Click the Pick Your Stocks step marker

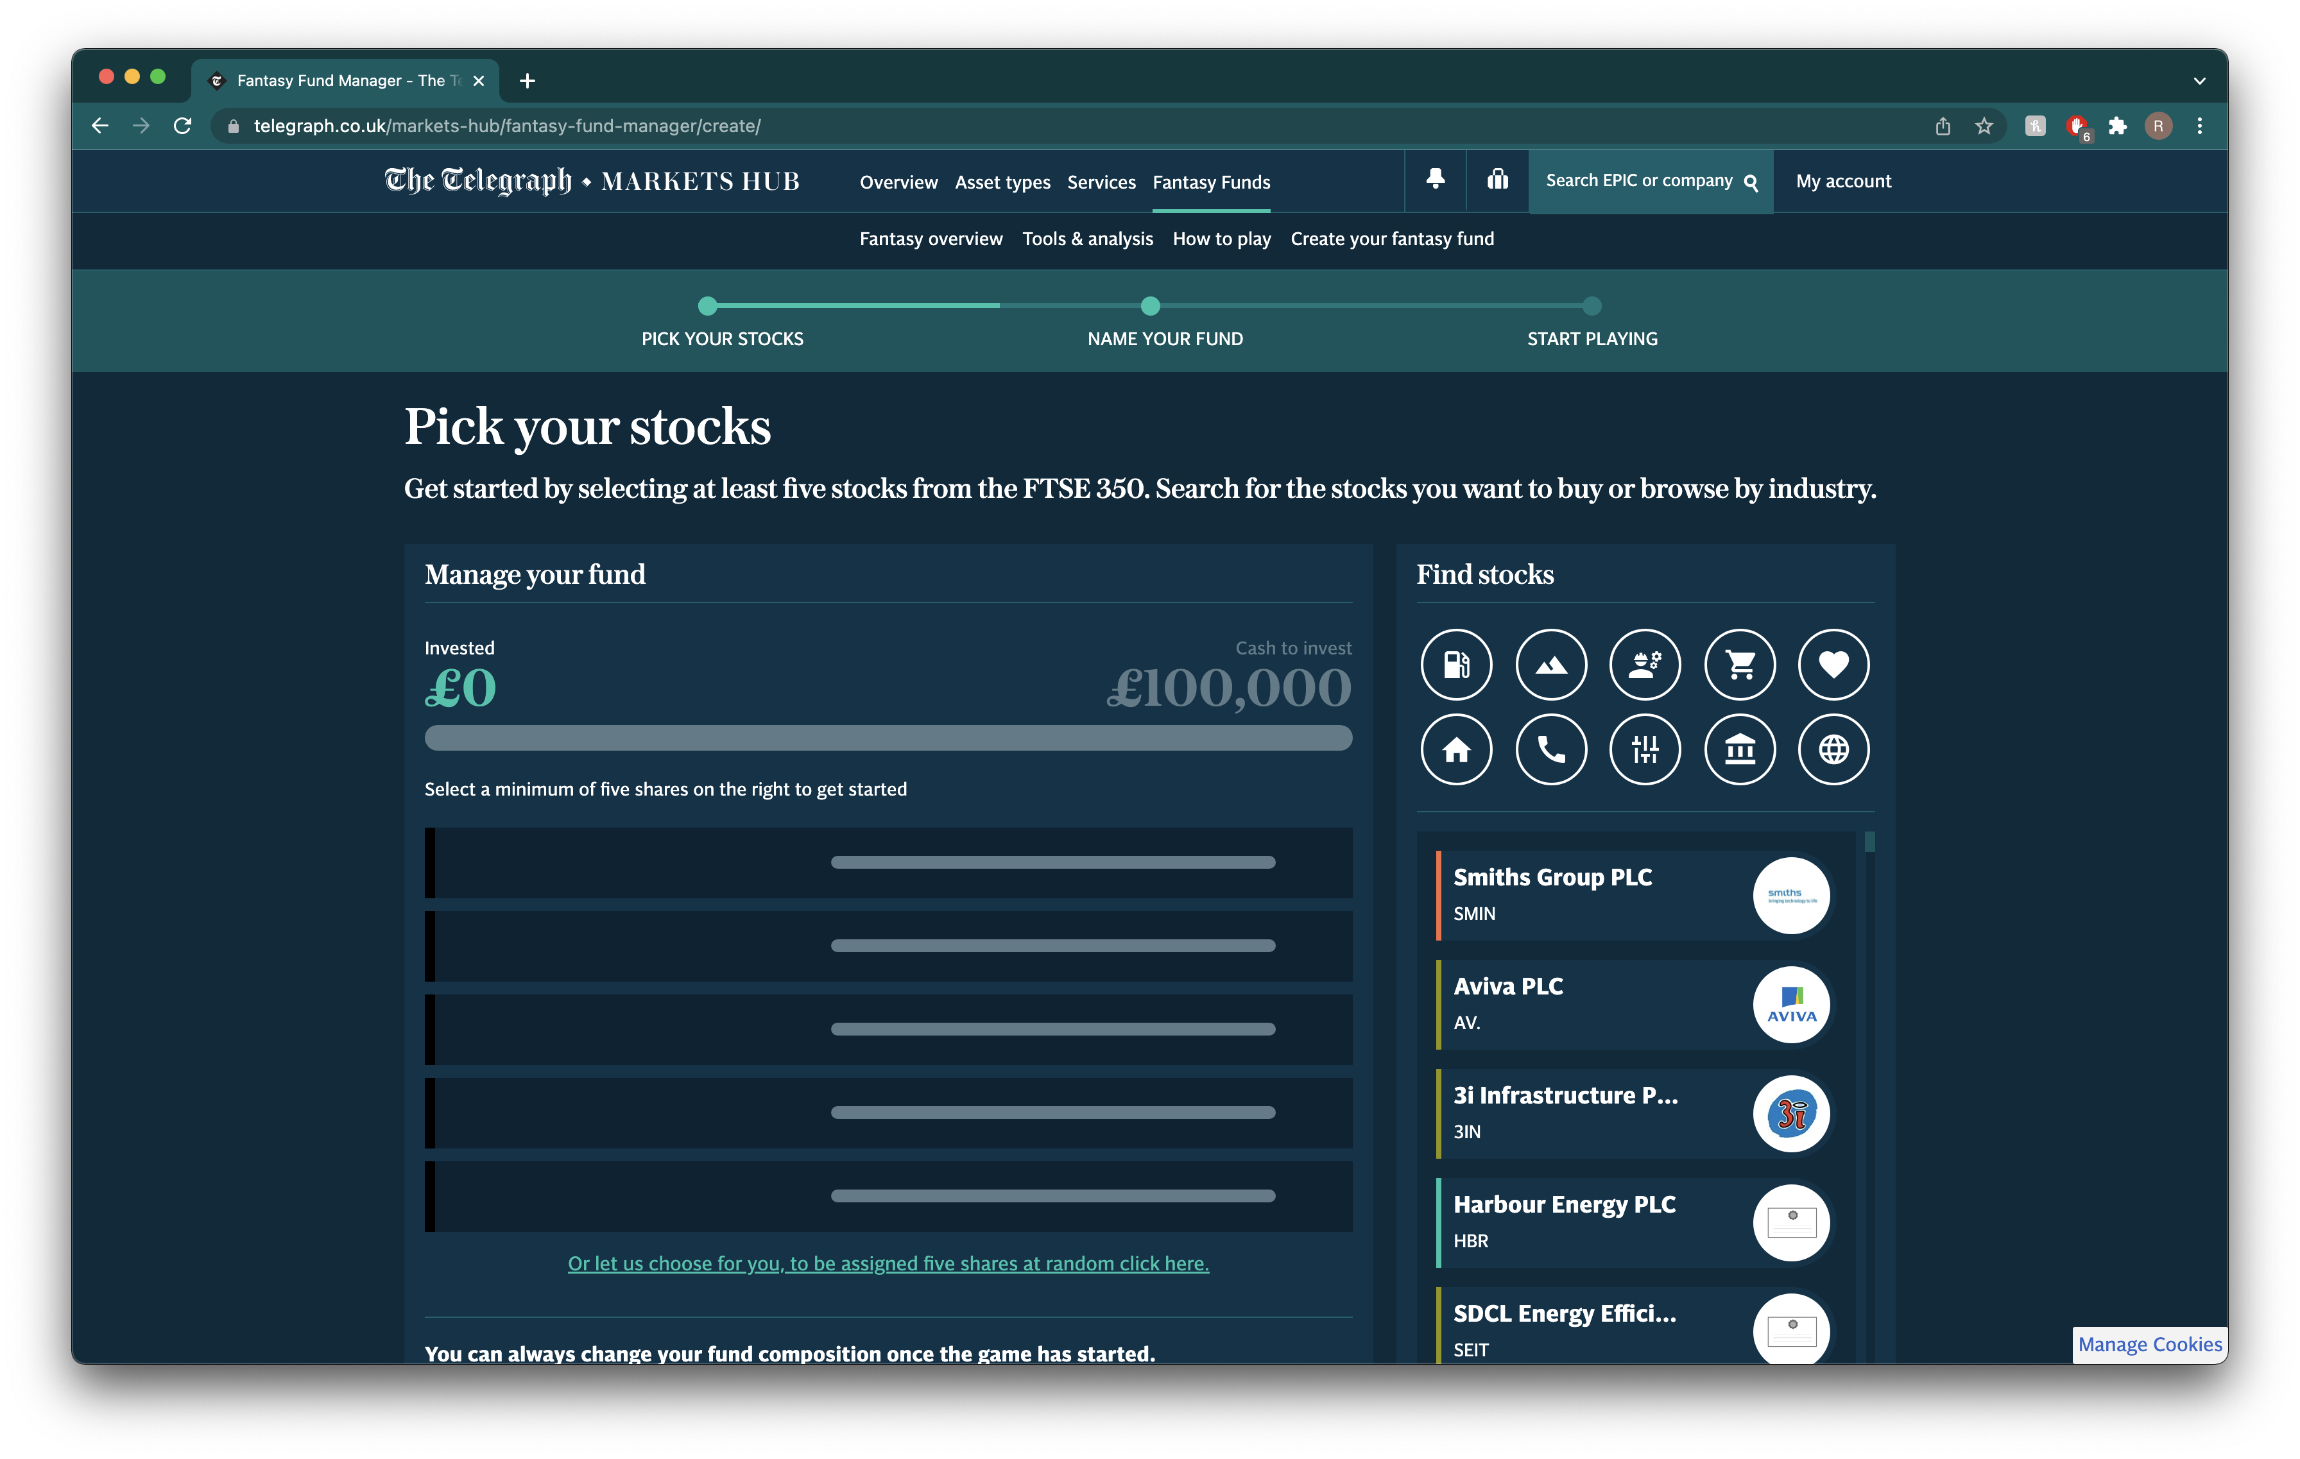[707, 307]
